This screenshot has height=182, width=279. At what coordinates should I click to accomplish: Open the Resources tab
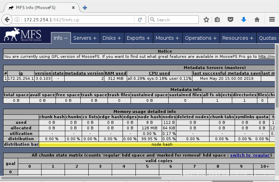point(238,38)
